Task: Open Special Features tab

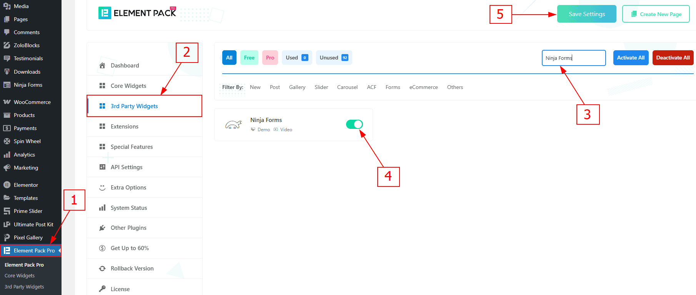Action: click(x=145, y=147)
